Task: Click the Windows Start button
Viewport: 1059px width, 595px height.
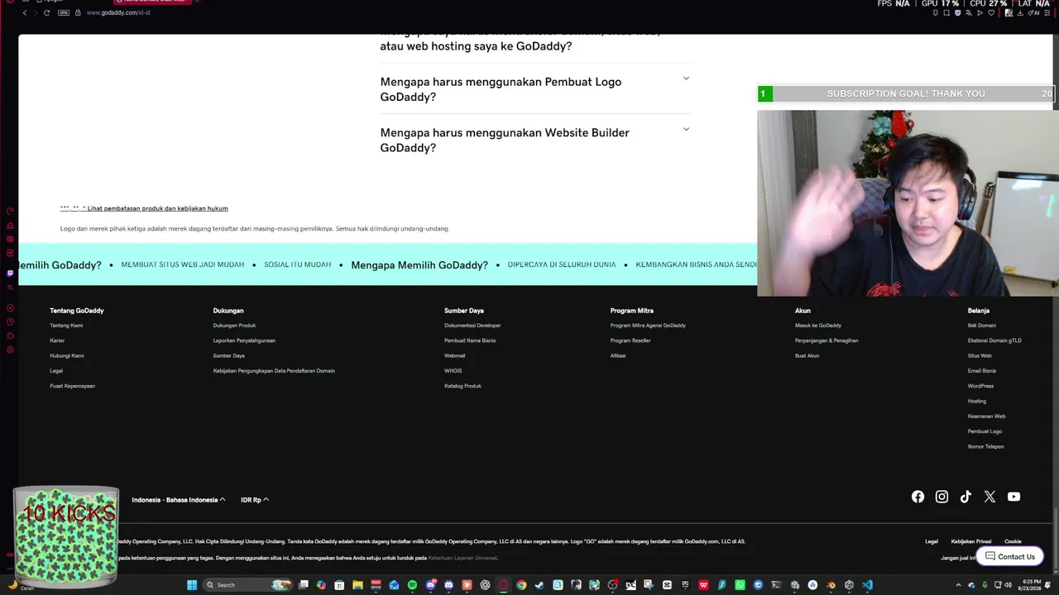Action: point(192,585)
